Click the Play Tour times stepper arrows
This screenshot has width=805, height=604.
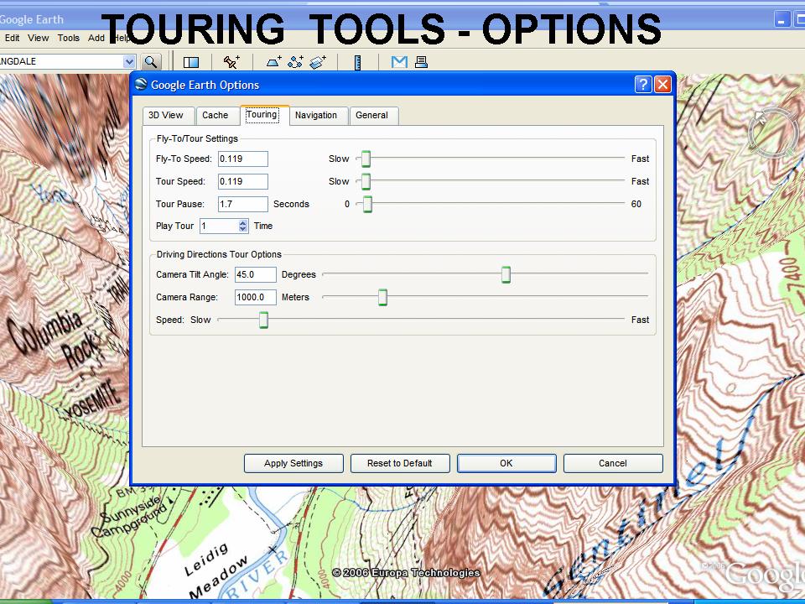coord(243,226)
